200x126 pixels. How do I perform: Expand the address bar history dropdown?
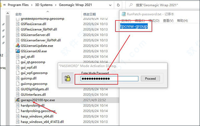[110, 5]
